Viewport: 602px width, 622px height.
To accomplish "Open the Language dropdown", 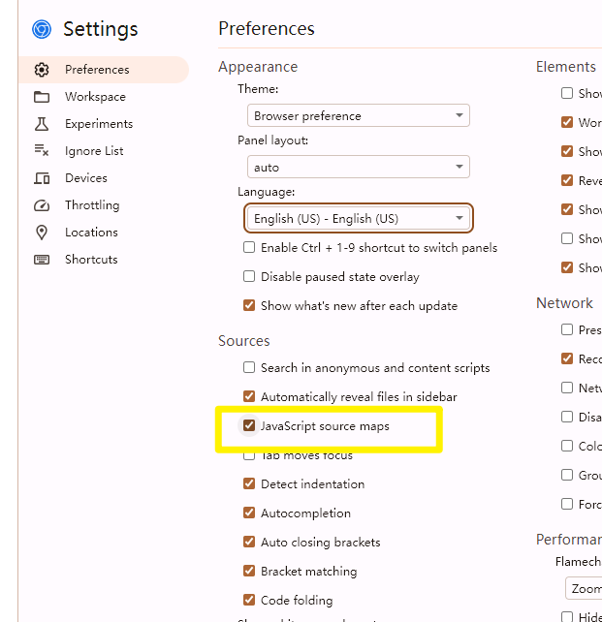I will (x=358, y=219).
